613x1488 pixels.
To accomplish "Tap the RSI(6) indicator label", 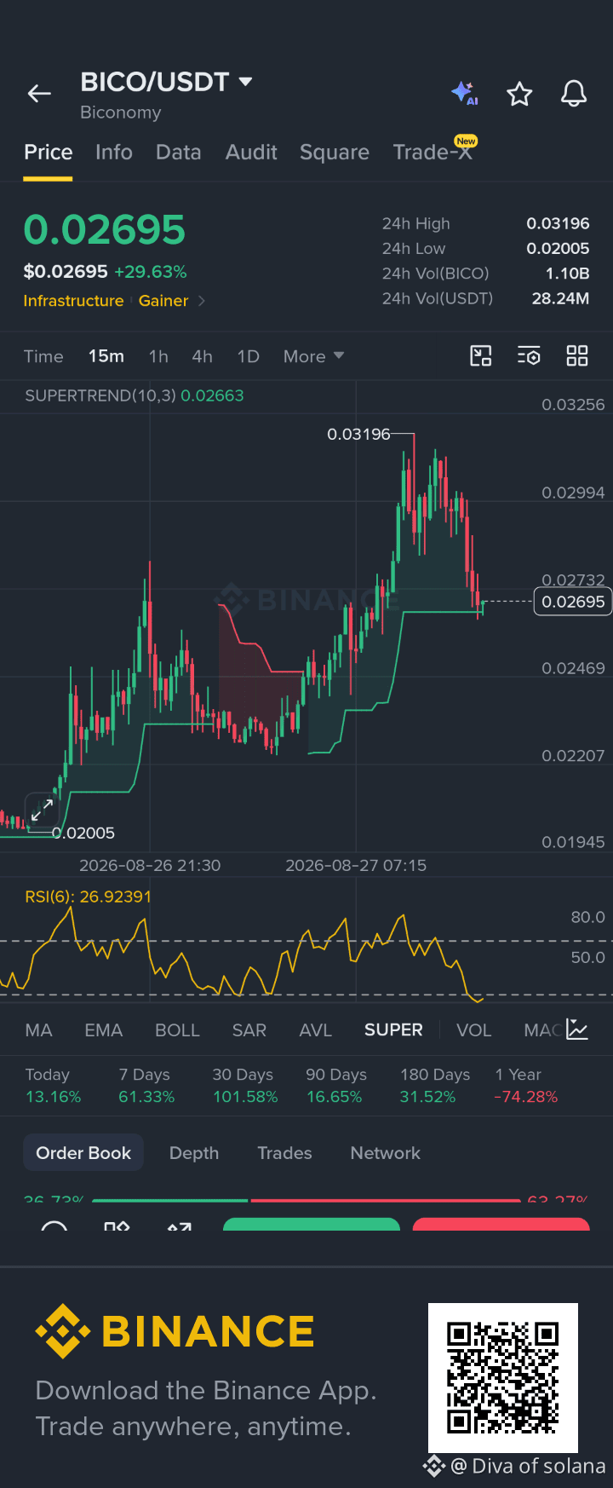I will click(89, 897).
